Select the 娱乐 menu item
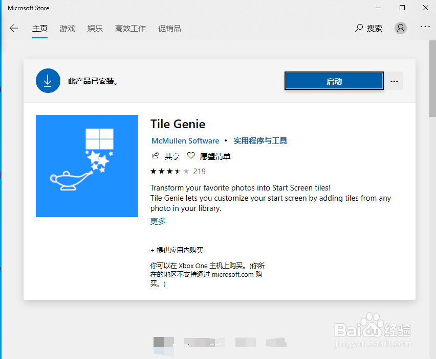Viewport: 436px width, 359px height. pyautogui.click(x=95, y=28)
